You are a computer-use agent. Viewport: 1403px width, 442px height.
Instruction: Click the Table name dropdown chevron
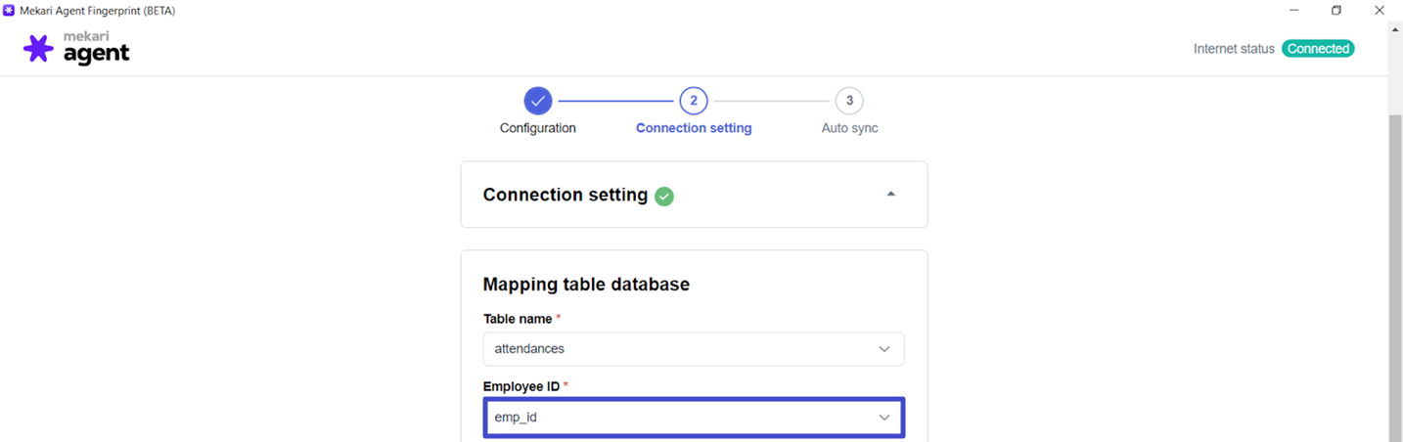tap(884, 349)
